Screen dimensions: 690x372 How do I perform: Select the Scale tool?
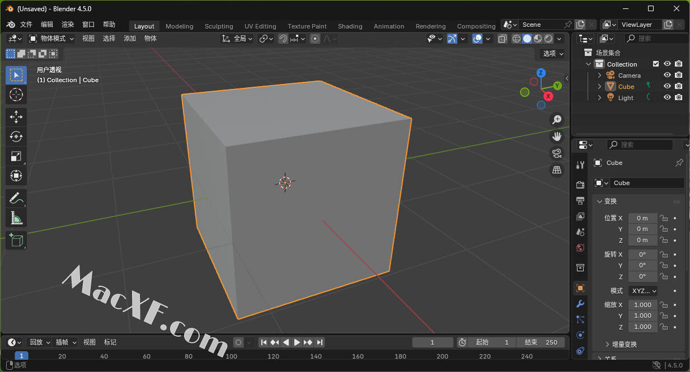click(x=16, y=156)
